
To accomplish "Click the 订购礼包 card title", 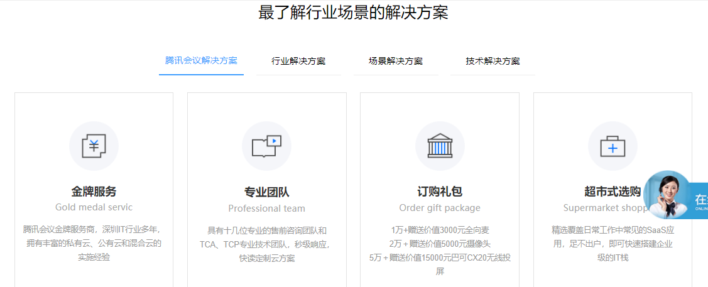I will (x=440, y=192).
